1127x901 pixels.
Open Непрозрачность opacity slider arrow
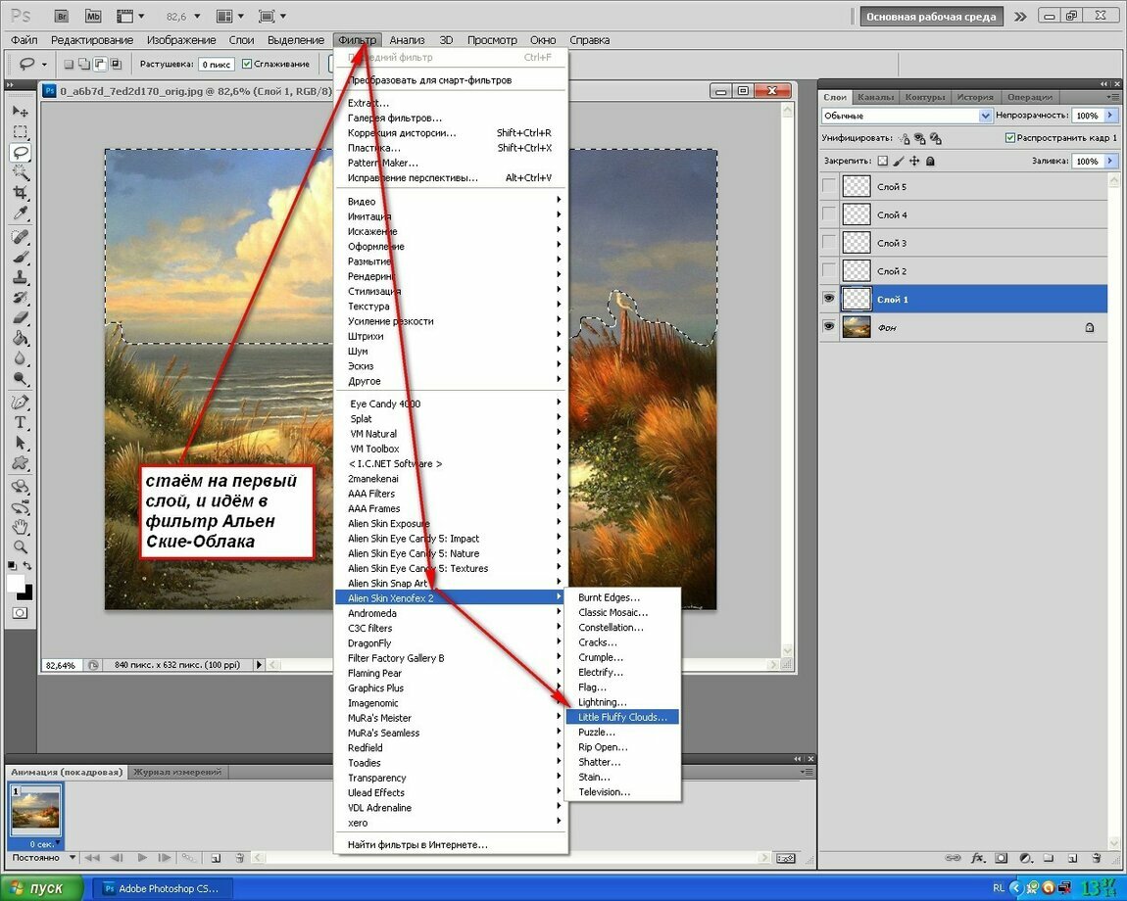1110,115
